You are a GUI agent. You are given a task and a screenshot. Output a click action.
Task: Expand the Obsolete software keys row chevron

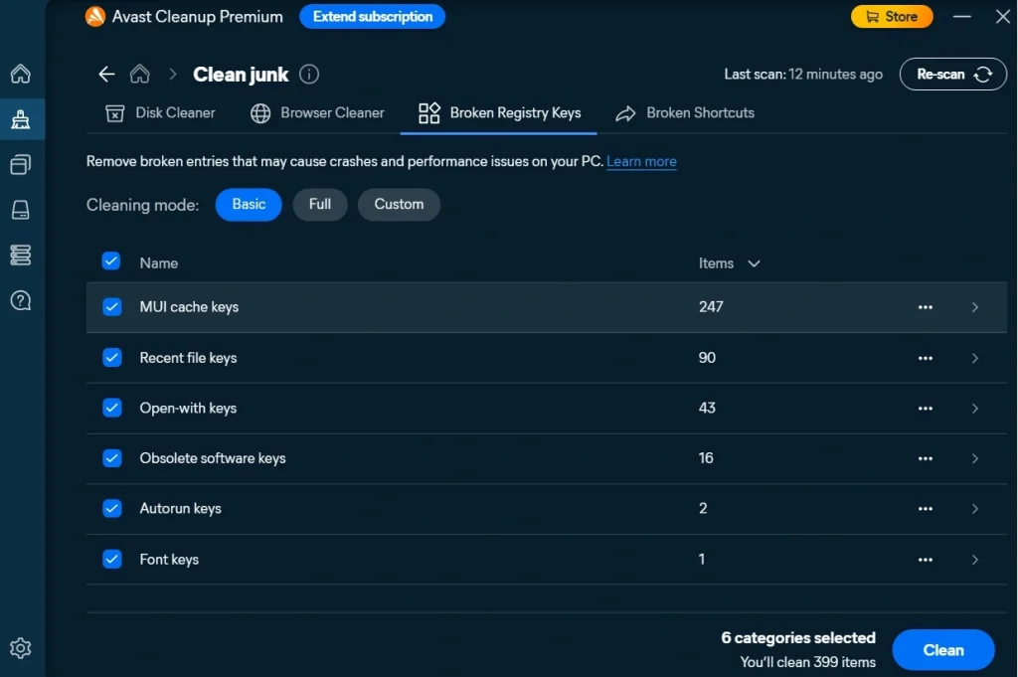(974, 458)
